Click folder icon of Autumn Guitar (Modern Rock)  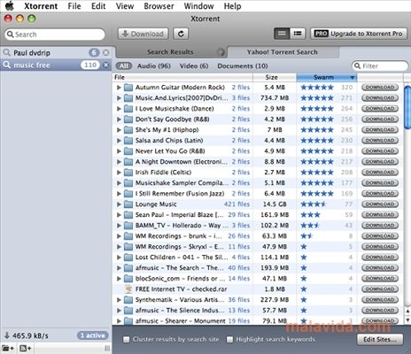128,88
